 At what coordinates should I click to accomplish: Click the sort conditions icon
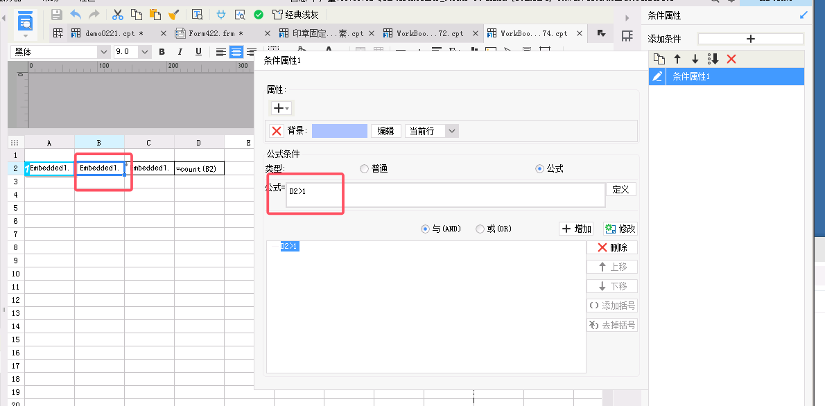[x=713, y=59]
